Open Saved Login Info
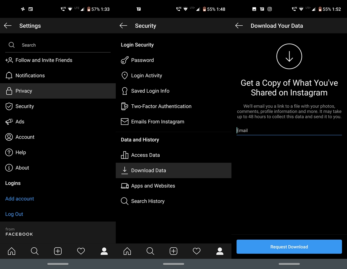Image resolution: width=347 pixels, height=269 pixels. click(x=173, y=91)
